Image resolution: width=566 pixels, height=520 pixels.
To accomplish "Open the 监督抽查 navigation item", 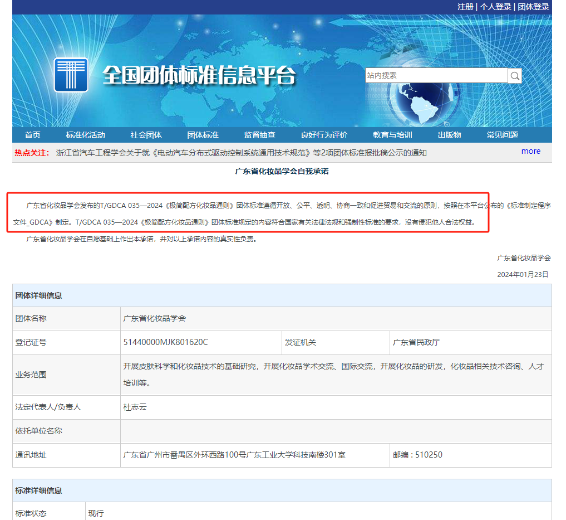I will point(259,135).
